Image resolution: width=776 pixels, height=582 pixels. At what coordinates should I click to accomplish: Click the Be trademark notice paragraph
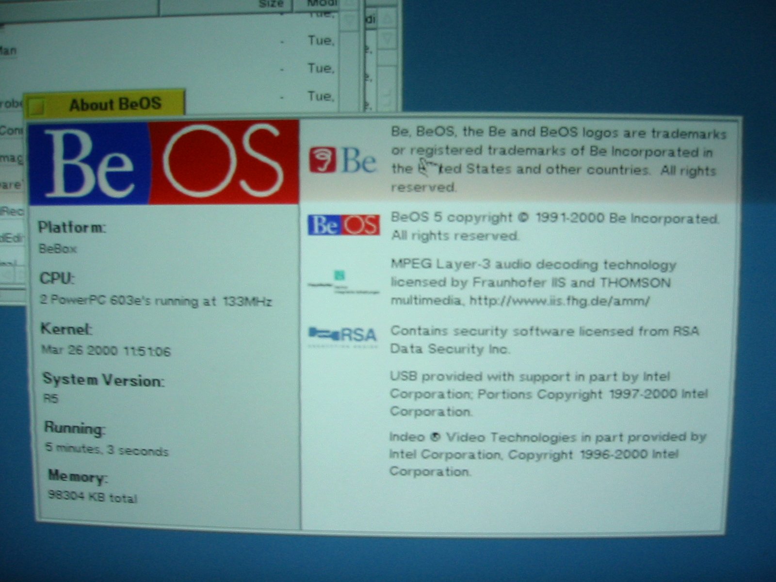click(558, 160)
